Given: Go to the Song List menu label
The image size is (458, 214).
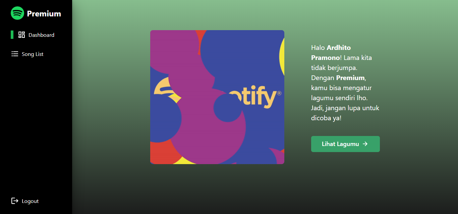Looking at the screenshot, I should pyautogui.click(x=33, y=54).
